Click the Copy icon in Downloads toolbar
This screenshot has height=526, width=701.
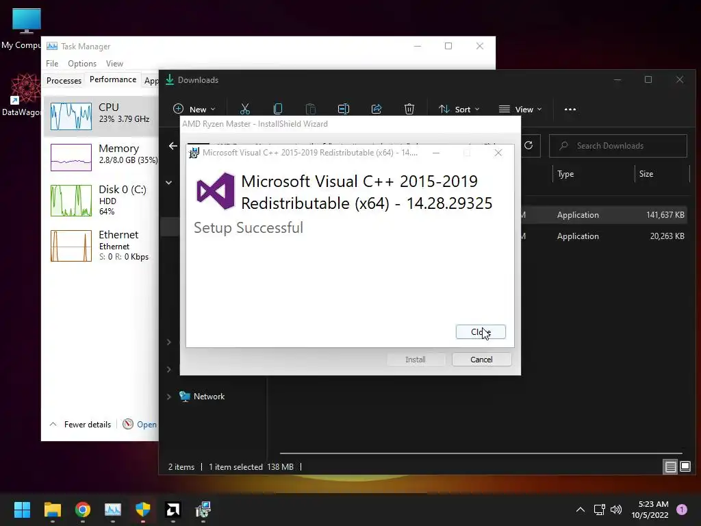278,109
